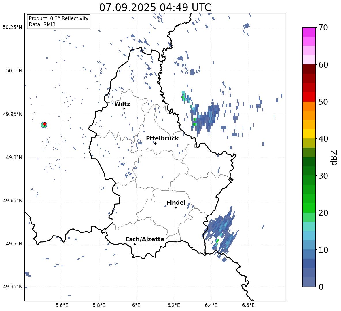Click the Findel location cross marker
The image size is (341, 311).
[x=176, y=208]
